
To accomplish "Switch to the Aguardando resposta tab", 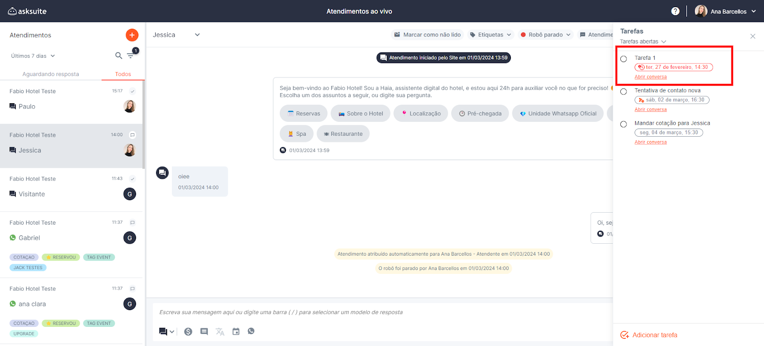I will coord(51,74).
